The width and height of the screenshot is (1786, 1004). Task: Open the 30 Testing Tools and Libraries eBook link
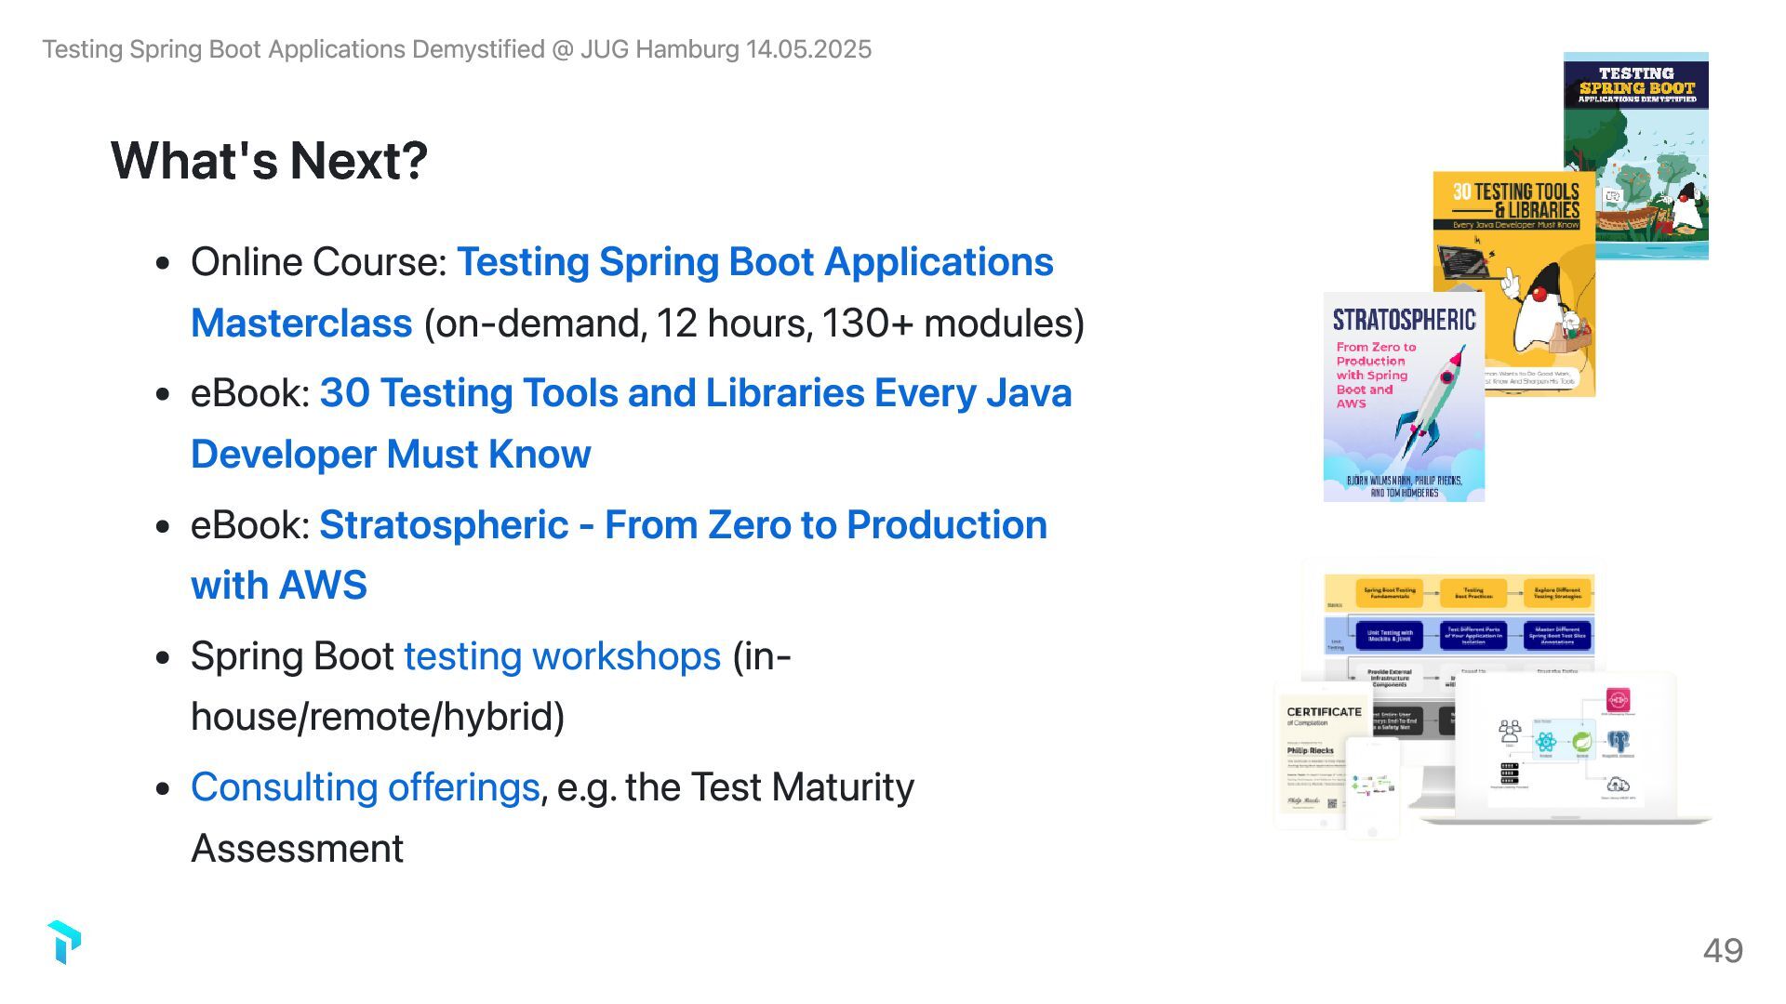click(x=695, y=394)
